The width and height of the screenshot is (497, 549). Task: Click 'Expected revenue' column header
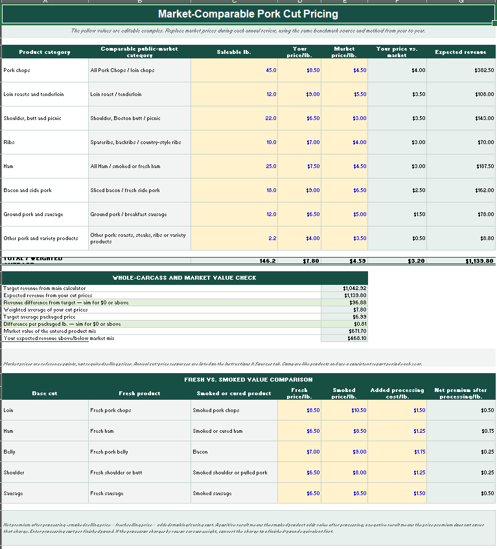(x=461, y=52)
